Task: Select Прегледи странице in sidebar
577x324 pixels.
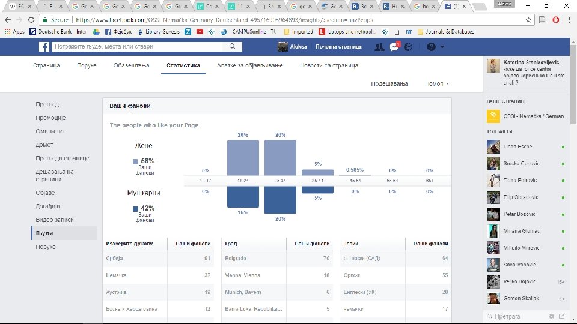Action: click(62, 158)
